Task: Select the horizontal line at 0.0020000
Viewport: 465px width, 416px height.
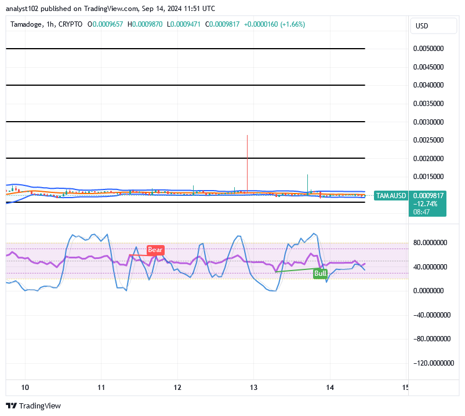Action: tap(186, 158)
